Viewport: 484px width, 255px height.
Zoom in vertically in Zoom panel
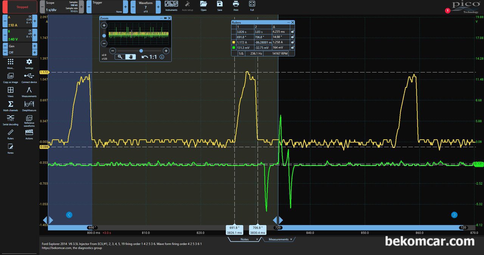[104, 26]
